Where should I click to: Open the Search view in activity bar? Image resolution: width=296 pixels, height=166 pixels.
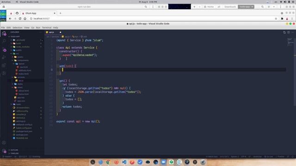4,41
